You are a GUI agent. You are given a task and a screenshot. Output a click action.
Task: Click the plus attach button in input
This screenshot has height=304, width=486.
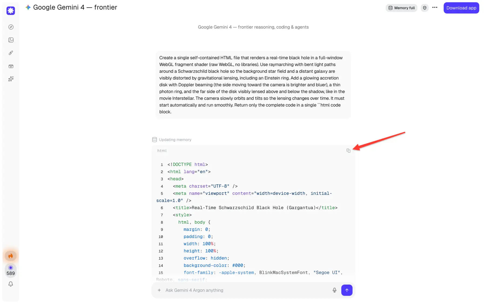pos(159,290)
